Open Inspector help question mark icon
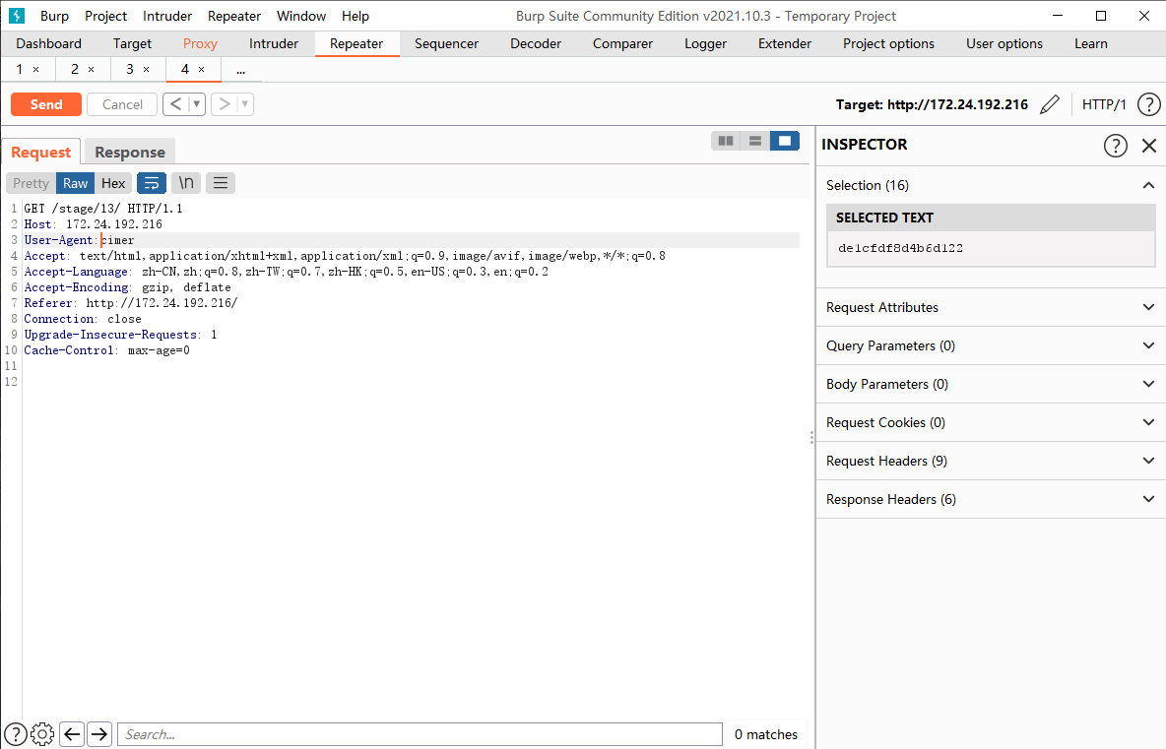Image resolution: width=1166 pixels, height=749 pixels. [x=1115, y=145]
